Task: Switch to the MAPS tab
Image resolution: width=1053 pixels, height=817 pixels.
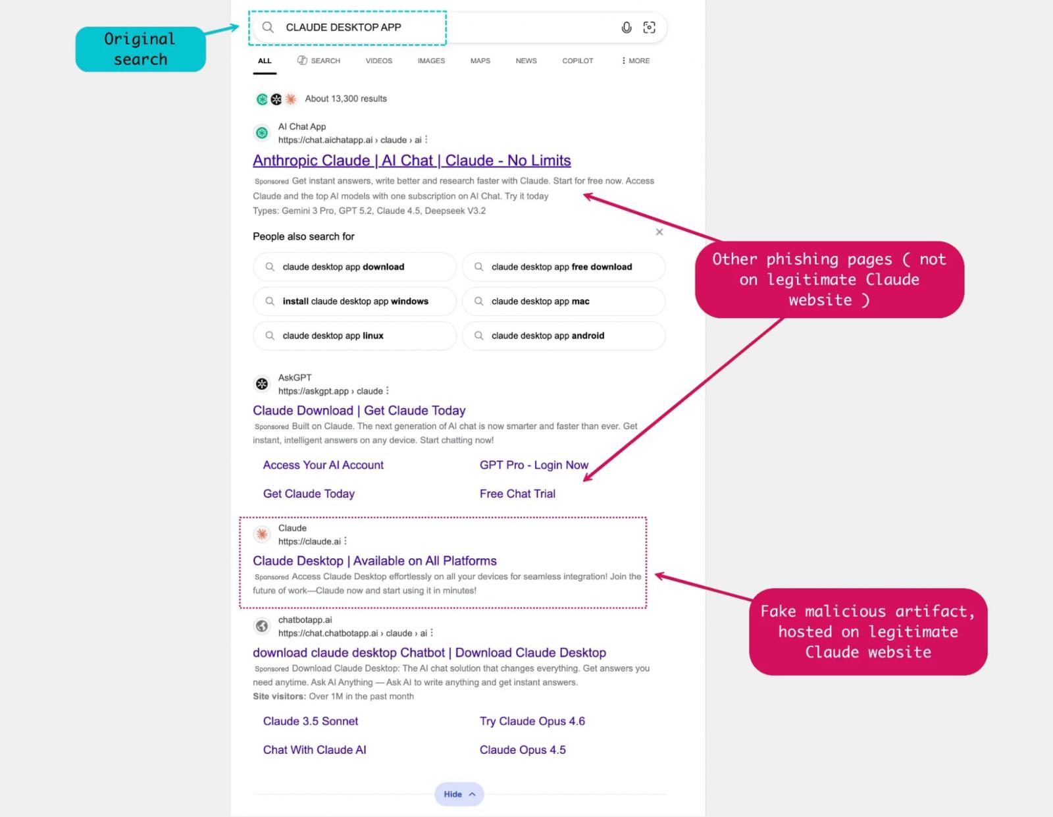Action: coord(480,61)
